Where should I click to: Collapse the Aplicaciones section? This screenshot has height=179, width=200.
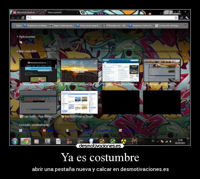[x=26, y=37]
